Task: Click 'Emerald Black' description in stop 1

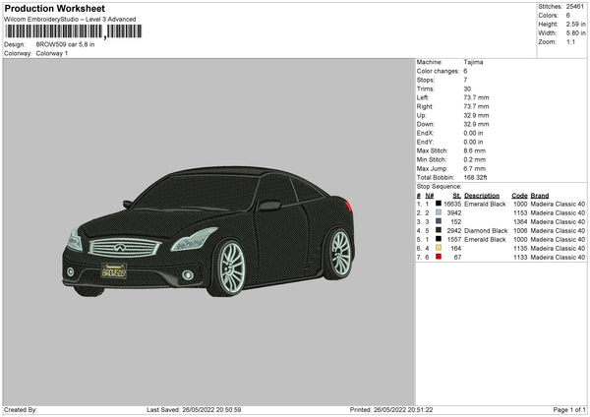Action: coord(485,204)
